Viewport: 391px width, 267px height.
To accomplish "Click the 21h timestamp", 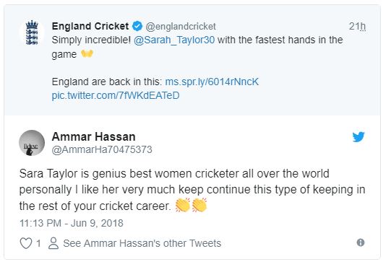I will pyautogui.click(x=357, y=26).
